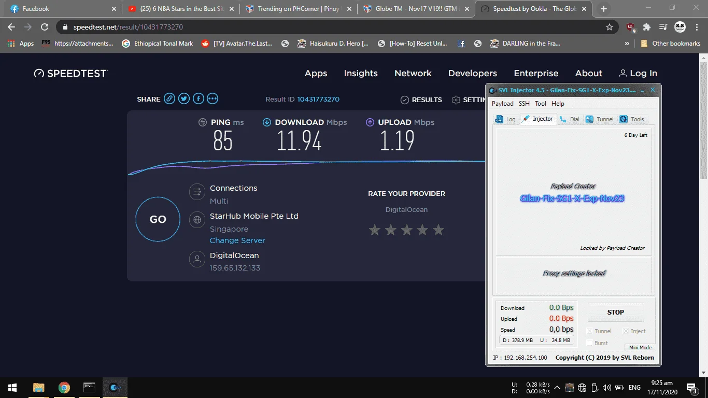Switch to the Facebook browser tab

click(x=63, y=9)
